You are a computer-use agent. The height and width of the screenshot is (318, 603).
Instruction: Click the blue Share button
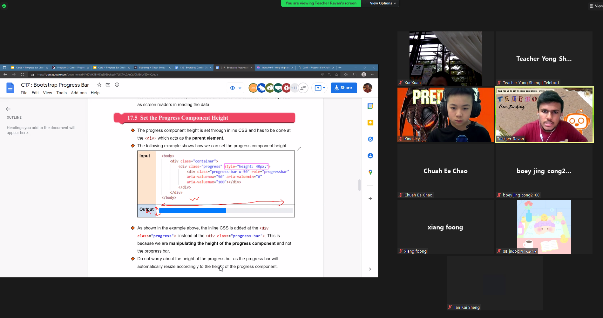click(344, 88)
